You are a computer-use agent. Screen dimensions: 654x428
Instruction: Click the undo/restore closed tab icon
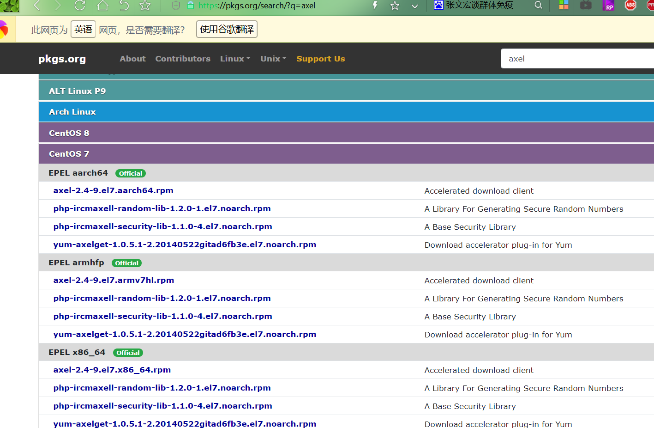tap(124, 6)
